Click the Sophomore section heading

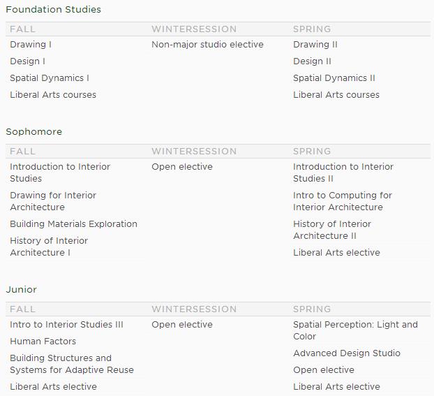(x=33, y=132)
